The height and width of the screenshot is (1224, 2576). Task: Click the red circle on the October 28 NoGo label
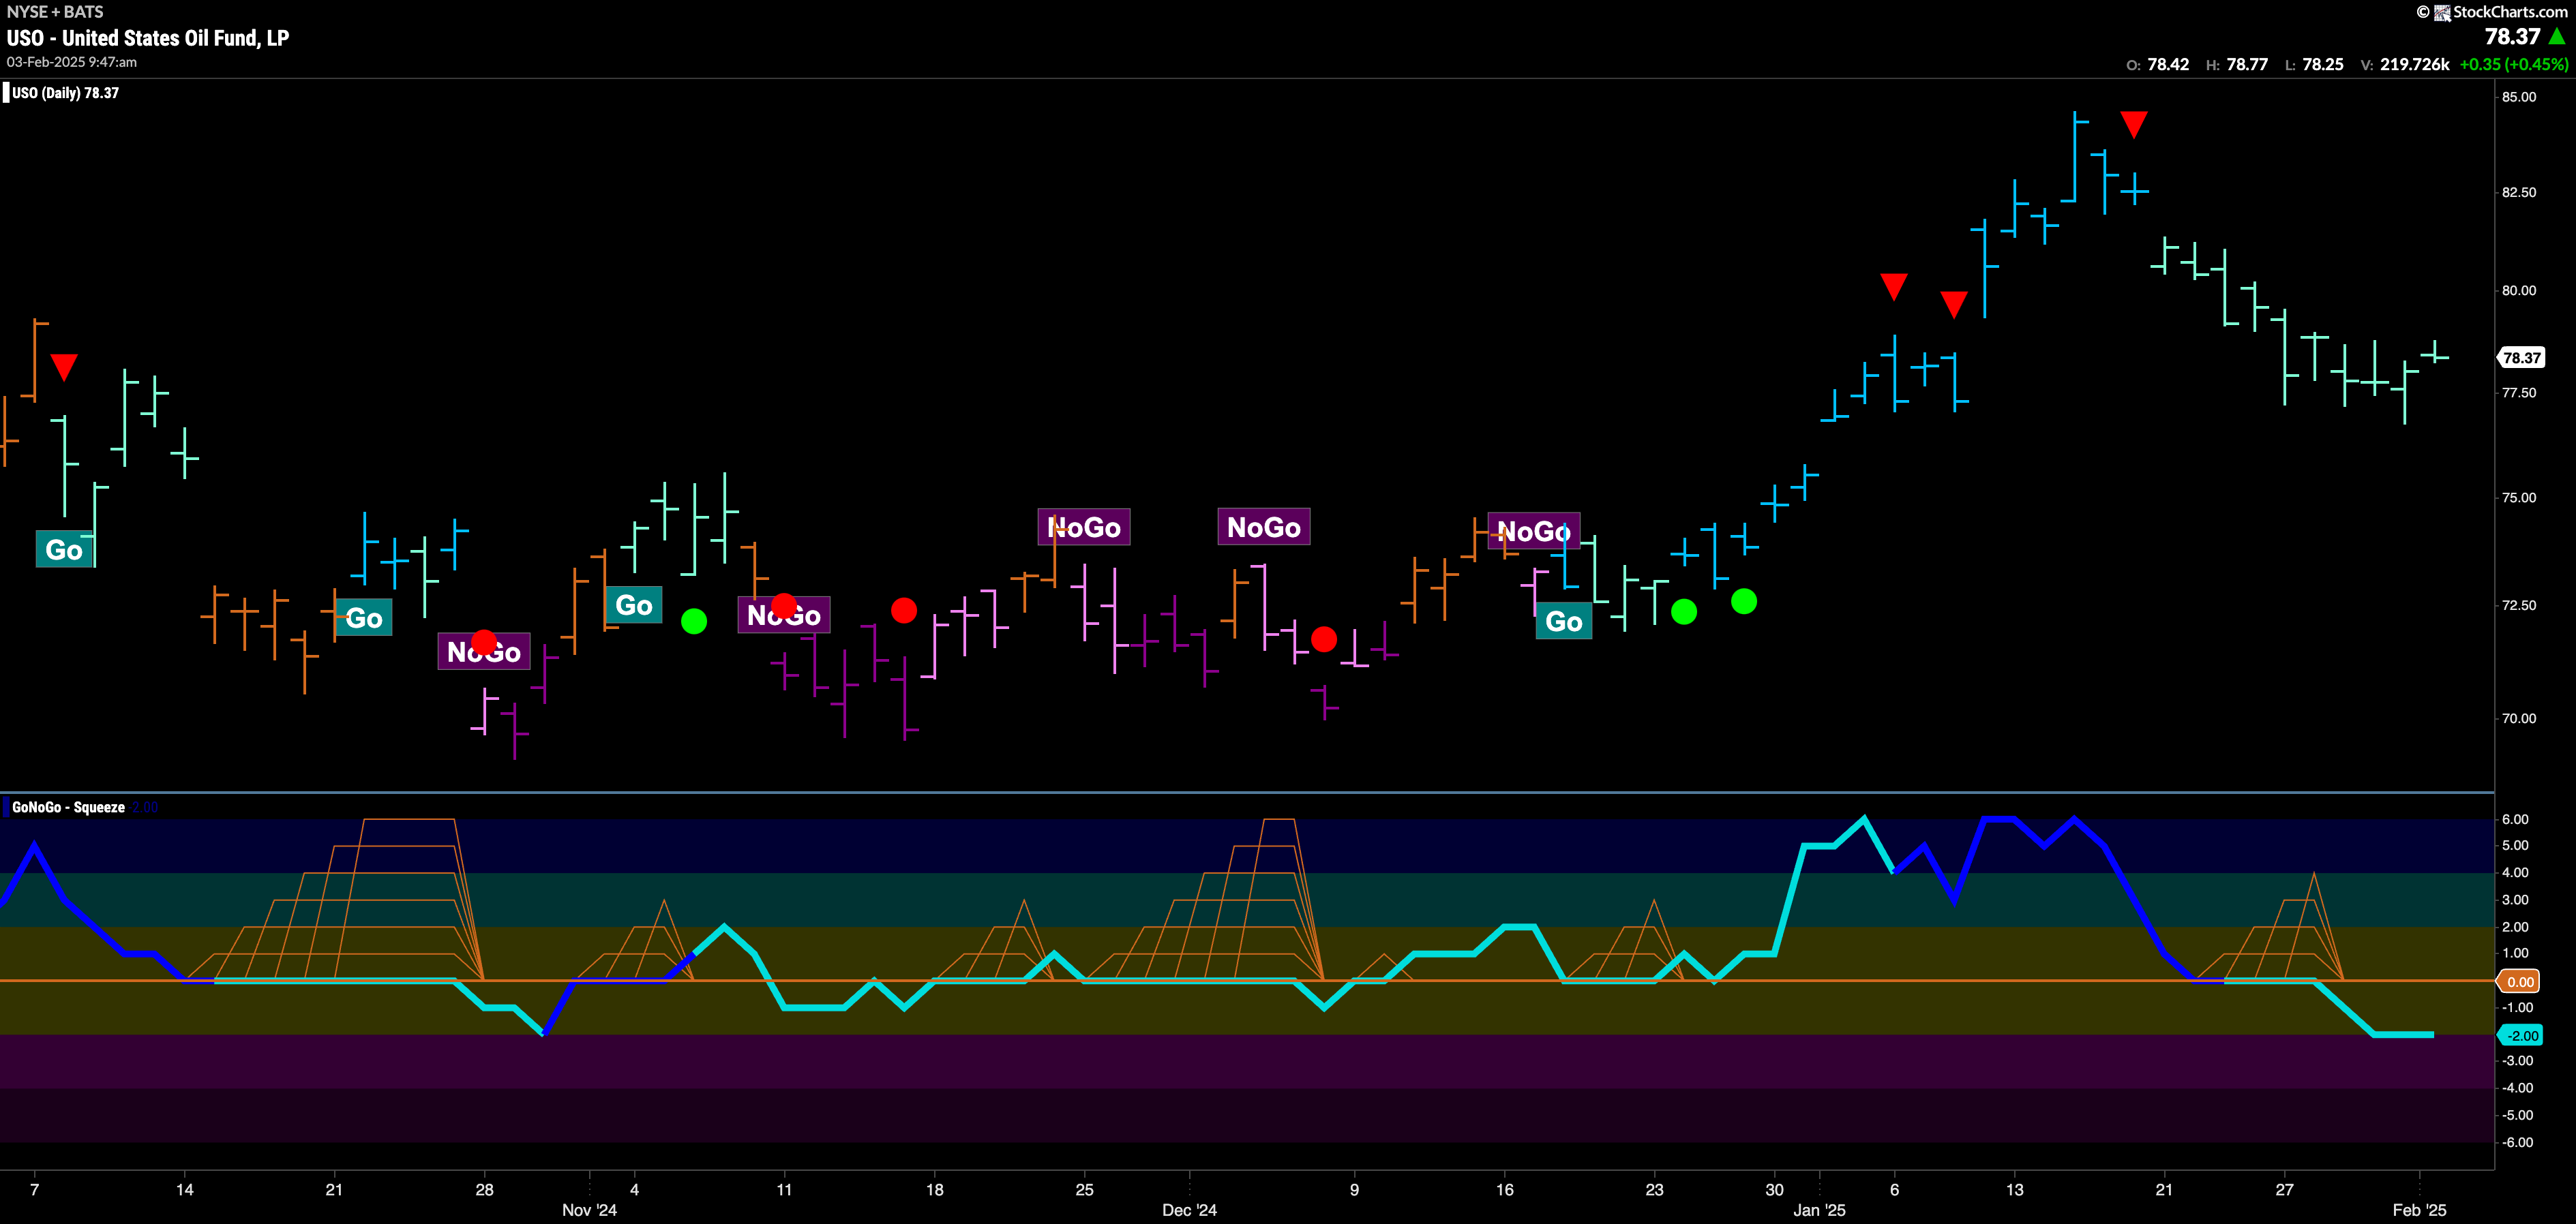pos(484,641)
